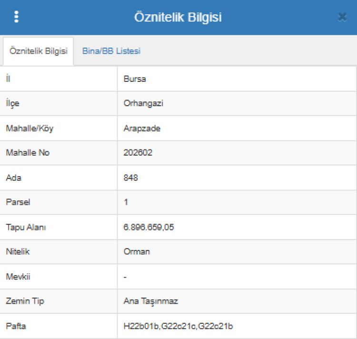Viewport: 357px width, 339px height.
Task: Click the Orhangazi district value
Action: pos(143,103)
